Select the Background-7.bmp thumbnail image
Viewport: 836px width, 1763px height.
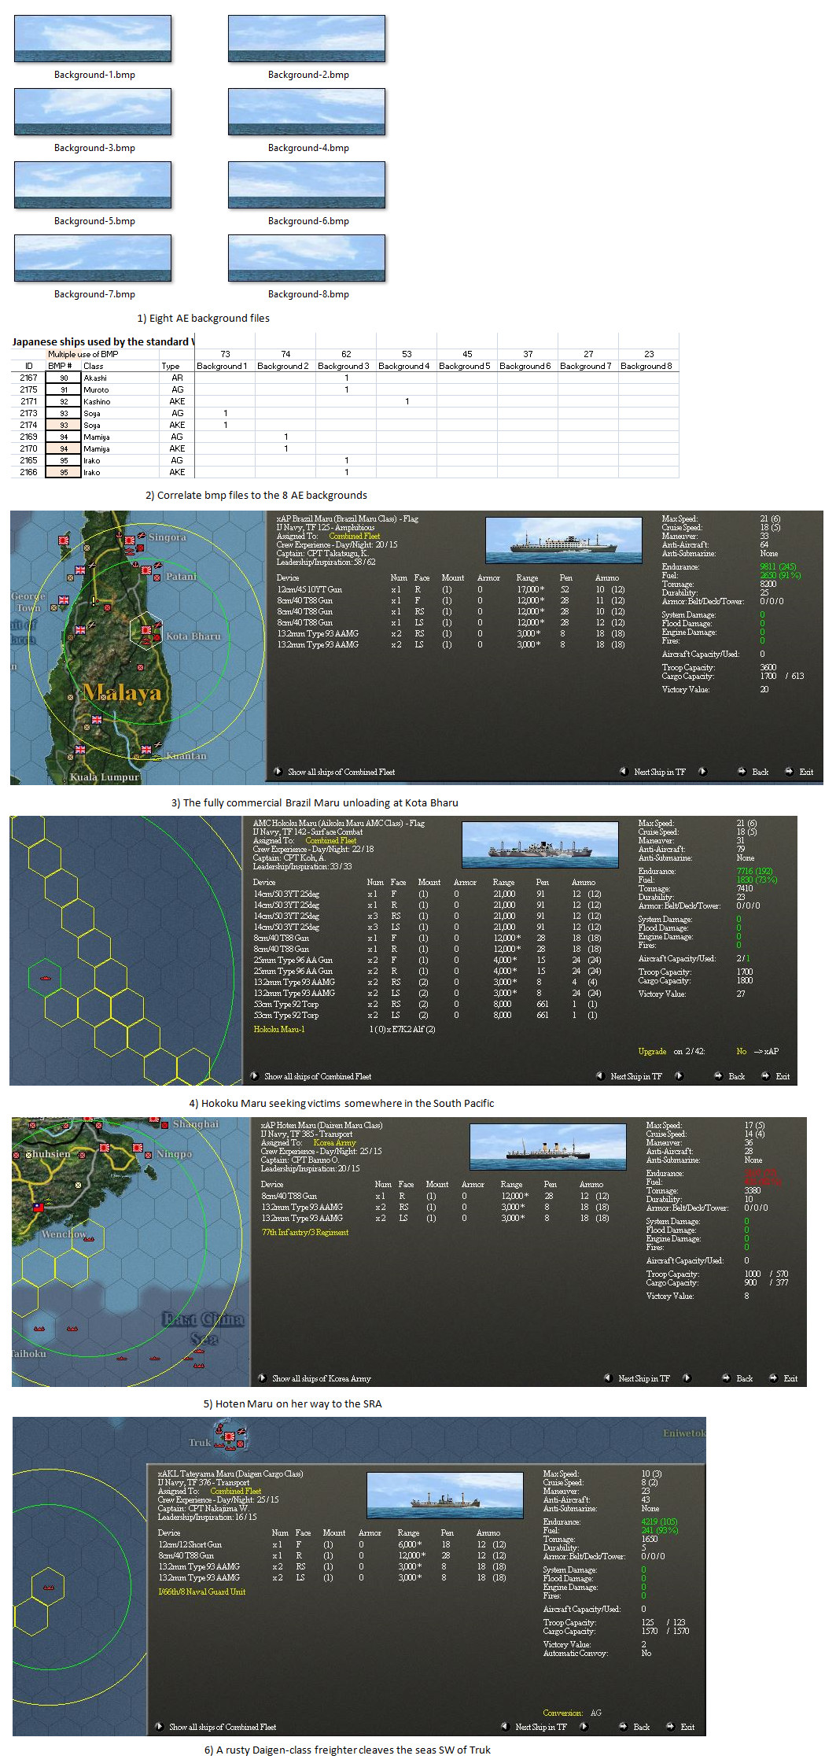coord(93,258)
